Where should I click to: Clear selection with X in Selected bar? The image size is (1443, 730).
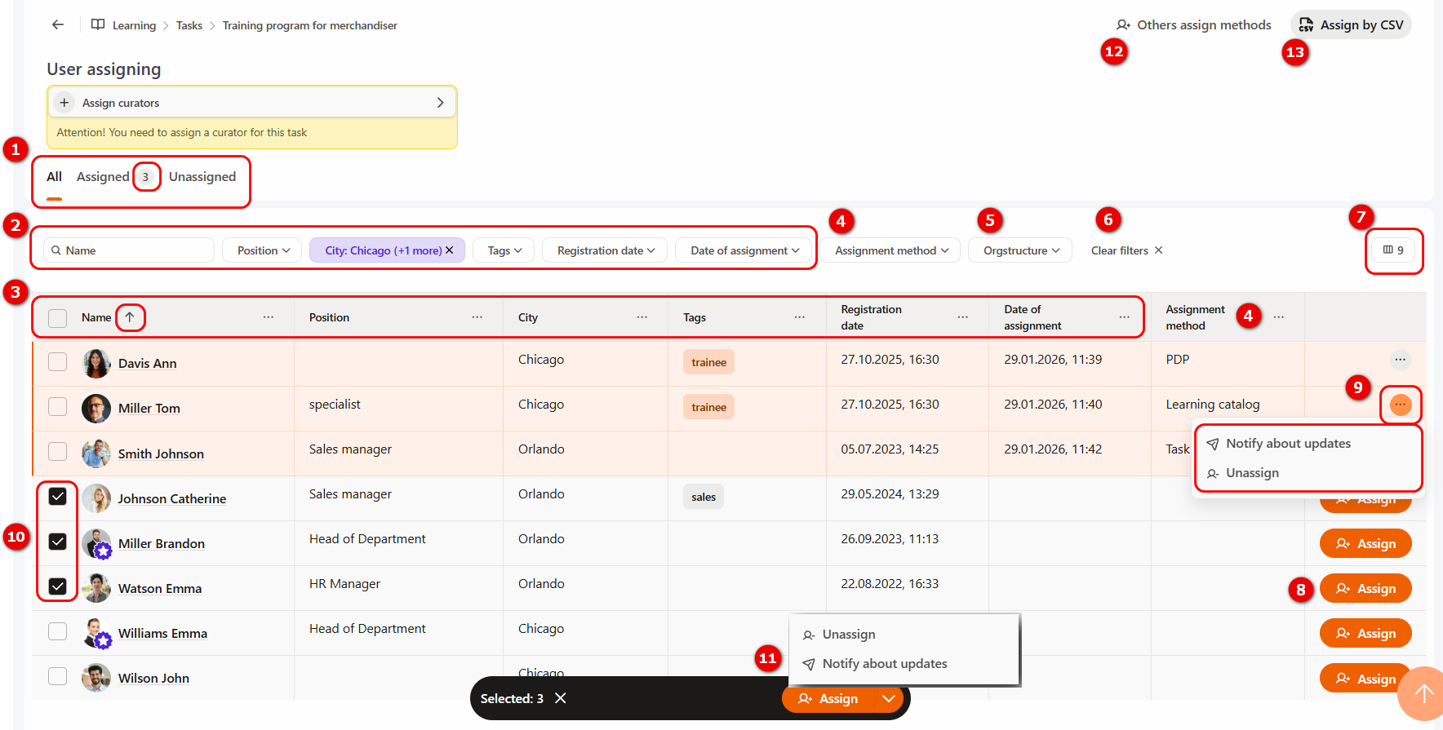(x=561, y=698)
